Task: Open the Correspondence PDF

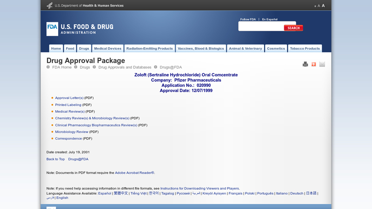Action: pyautogui.click(x=68, y=138)
